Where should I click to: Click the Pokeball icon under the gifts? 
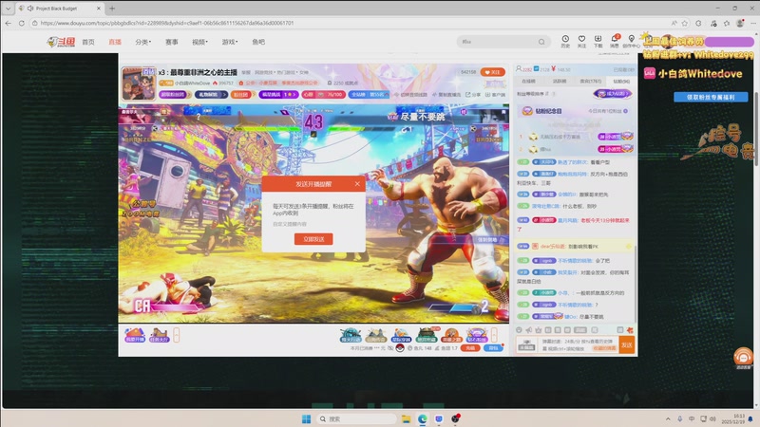[399, 347]
